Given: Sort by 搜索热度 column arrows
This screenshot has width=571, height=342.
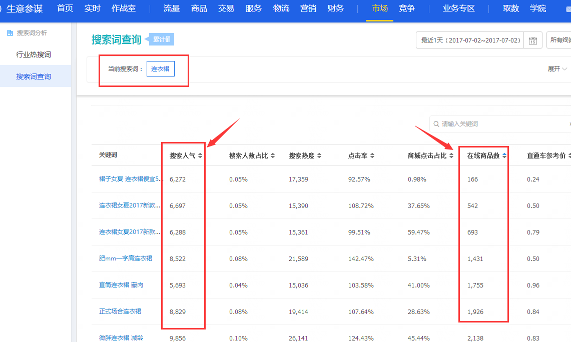Looking at the screenshot, I should click(x=318, y=155).
